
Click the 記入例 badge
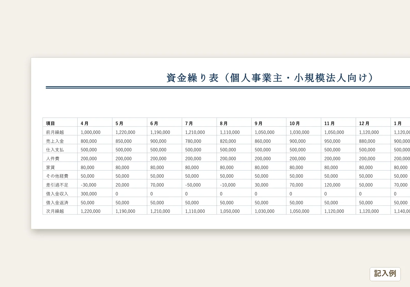click(x=385, y=274)
